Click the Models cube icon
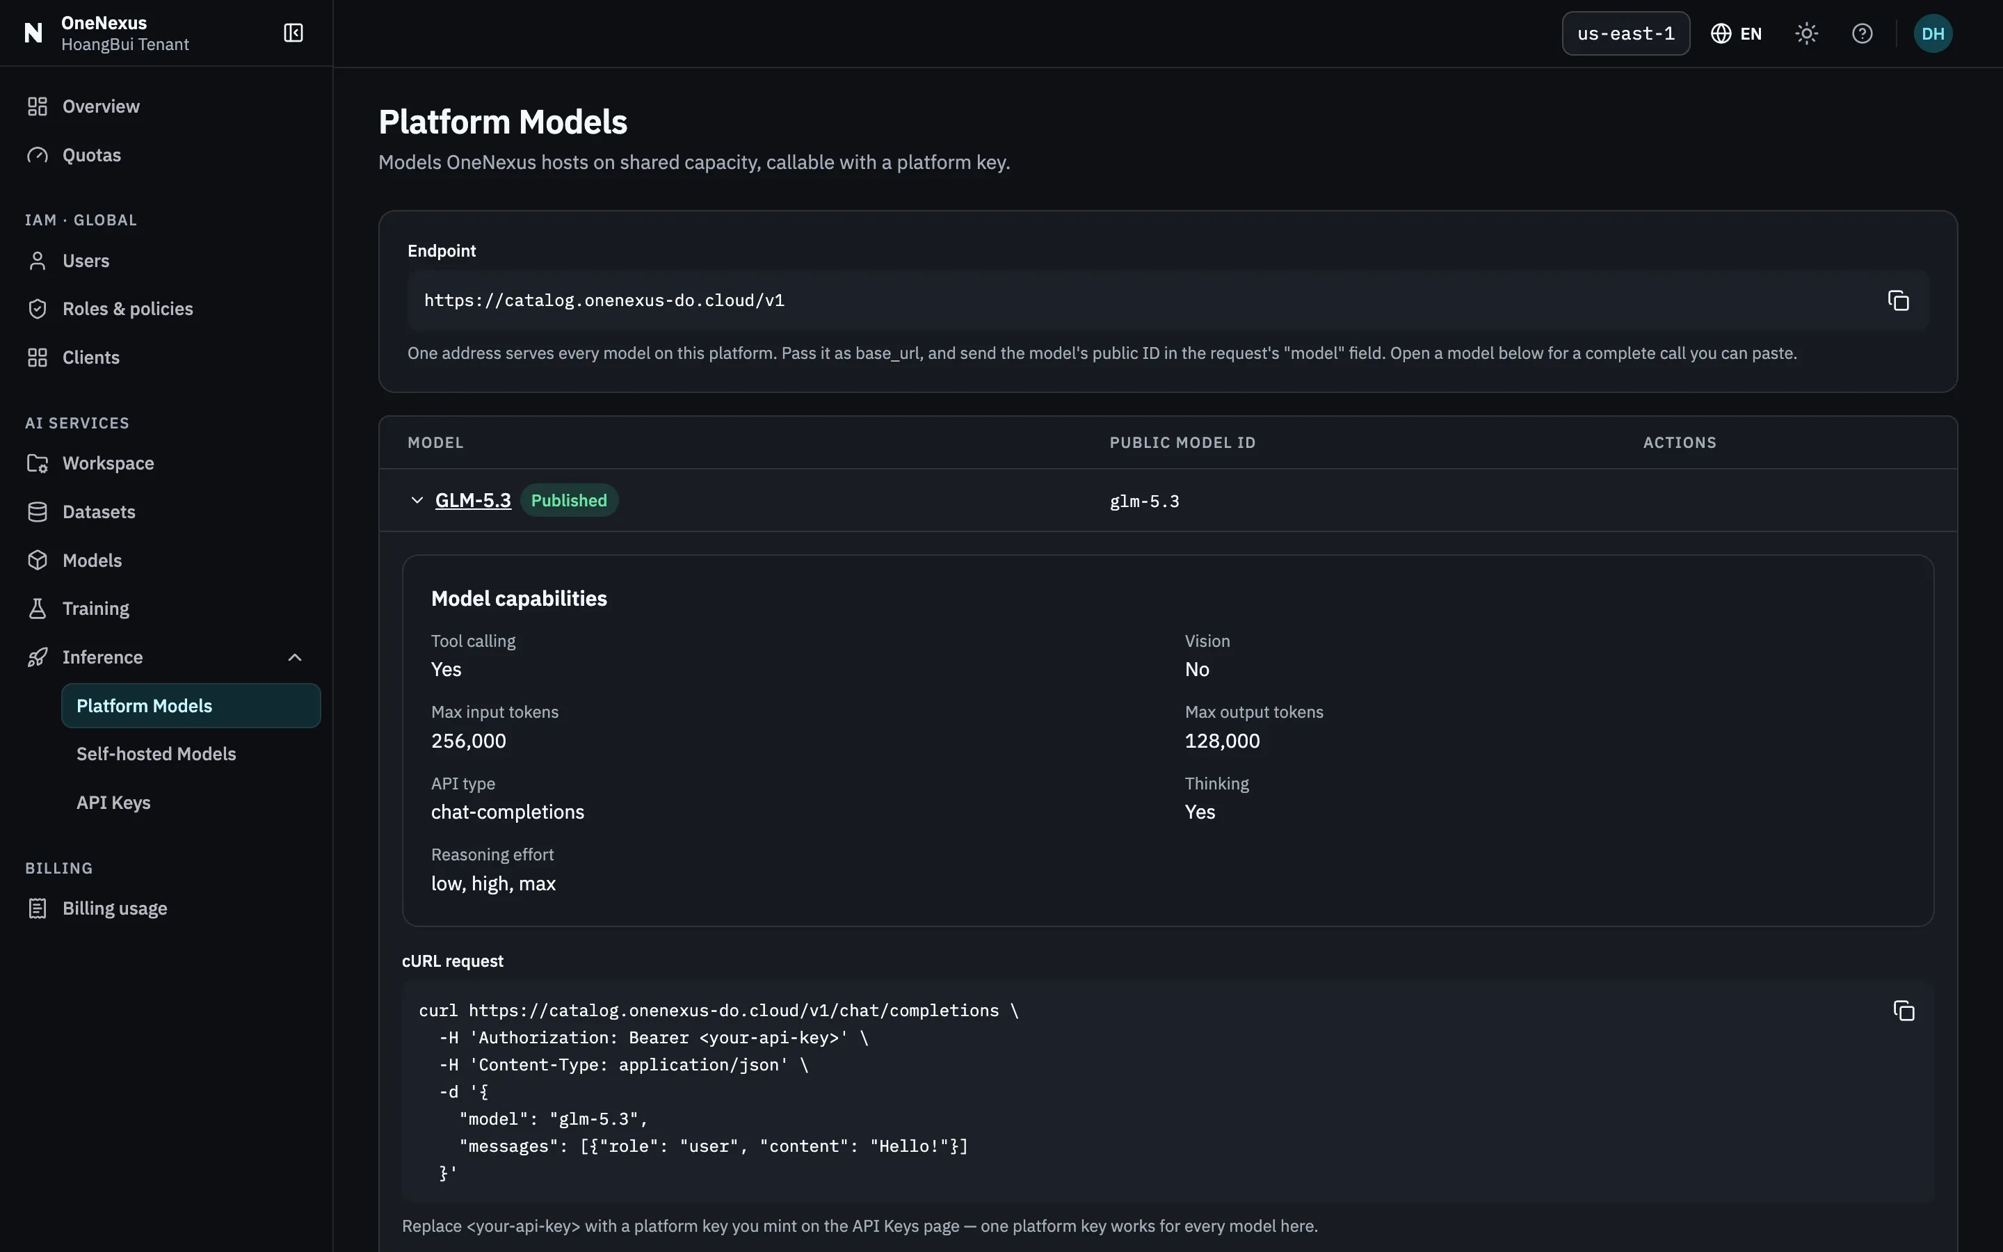Image resolution: width=2003 pixels, height=1252 pixels. [38, 561]
